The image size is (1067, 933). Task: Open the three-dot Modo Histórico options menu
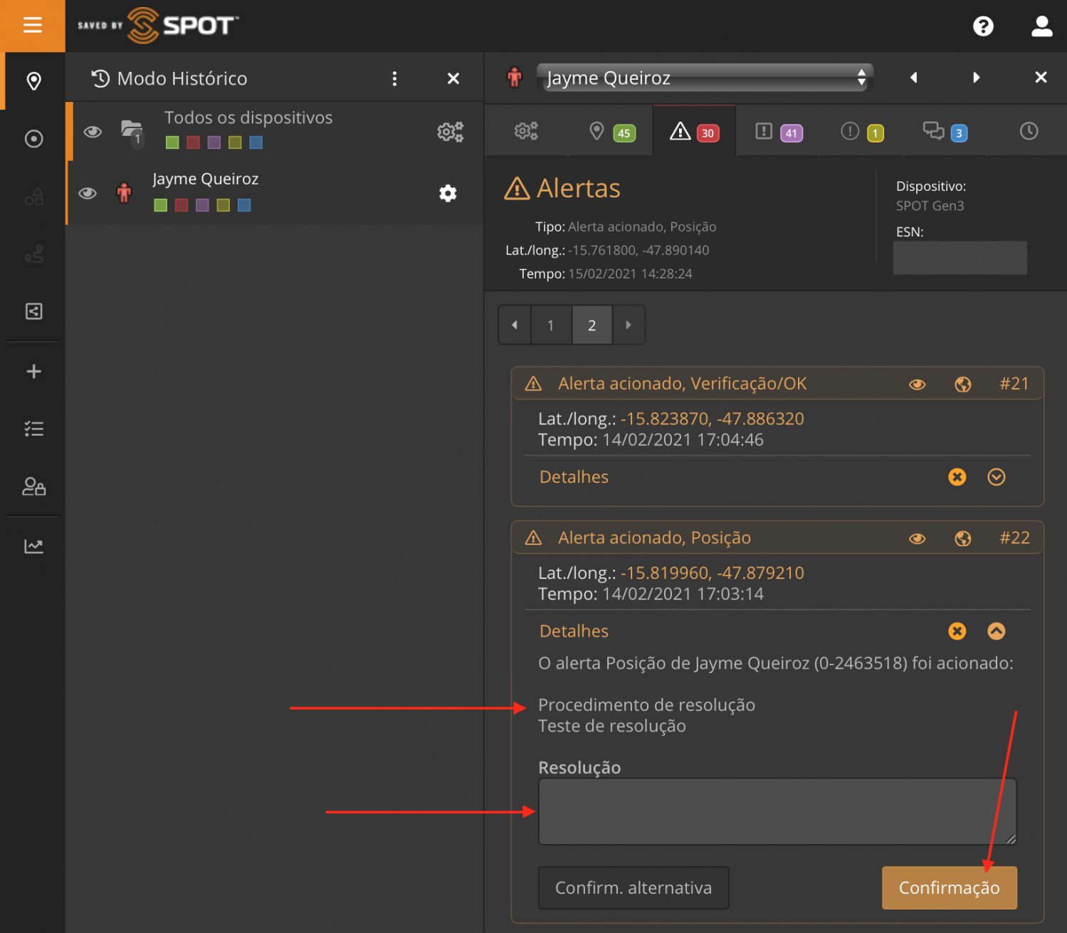click(394, 78)
